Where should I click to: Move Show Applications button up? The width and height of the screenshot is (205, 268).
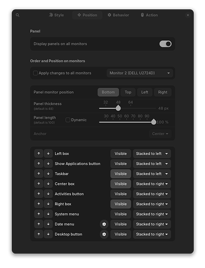coord(39,163)
